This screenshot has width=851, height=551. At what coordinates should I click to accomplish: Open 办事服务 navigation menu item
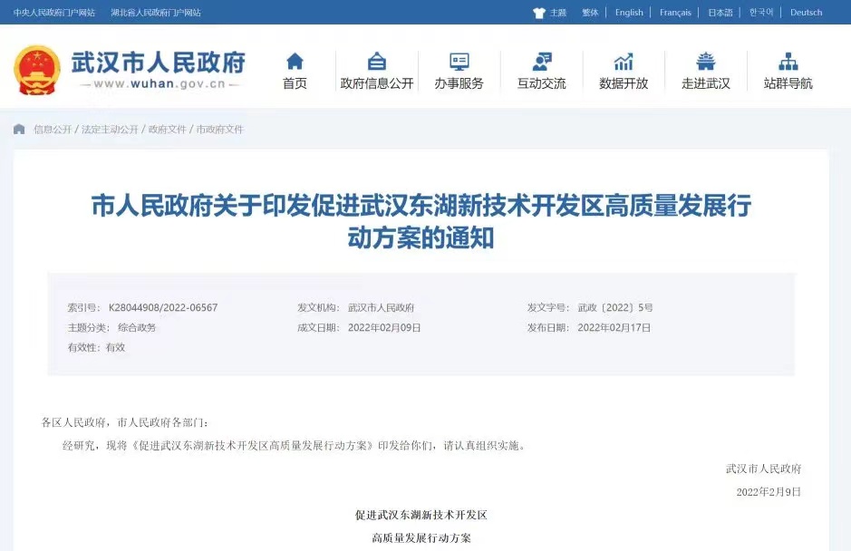[x=459, y=83]
